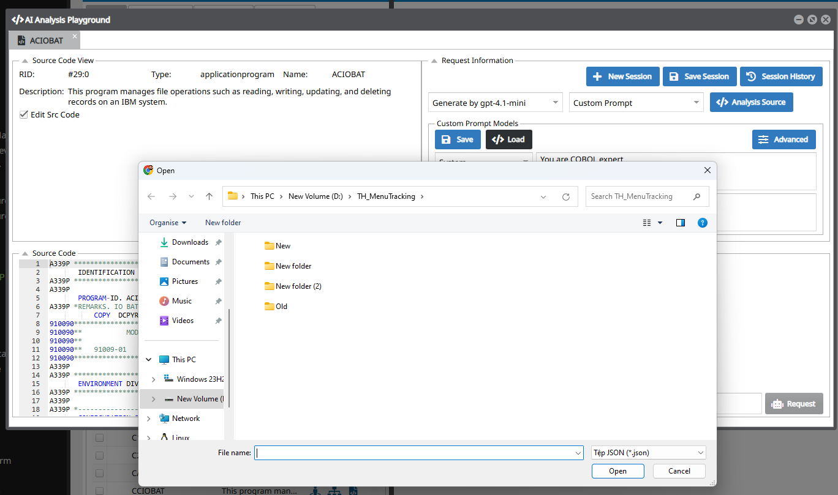Open the help icon in file dialog
This screenshot has width=838, height=495.
(x=703, y=223)
